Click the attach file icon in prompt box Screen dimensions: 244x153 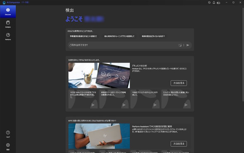click(x=180, y=45)
